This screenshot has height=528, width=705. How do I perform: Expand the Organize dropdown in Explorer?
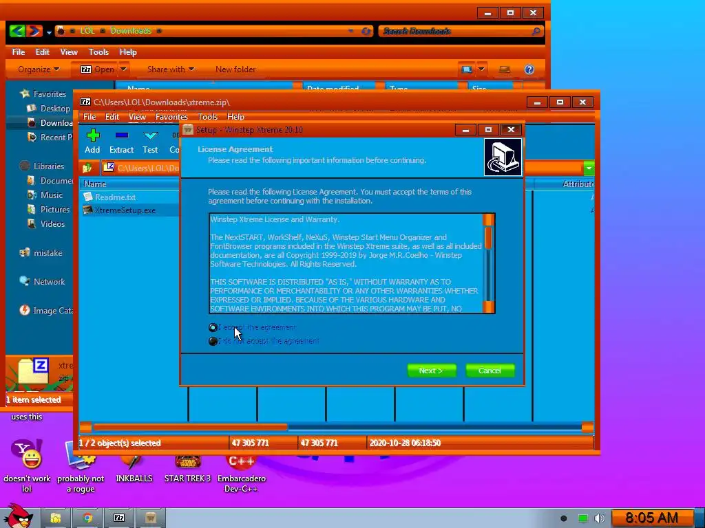tap(39, 69)
